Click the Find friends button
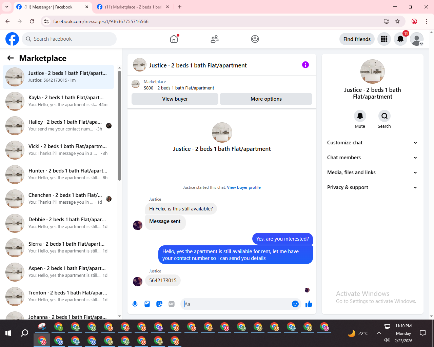Viewport: 434px width, 347px height. [x=357, y=39]
